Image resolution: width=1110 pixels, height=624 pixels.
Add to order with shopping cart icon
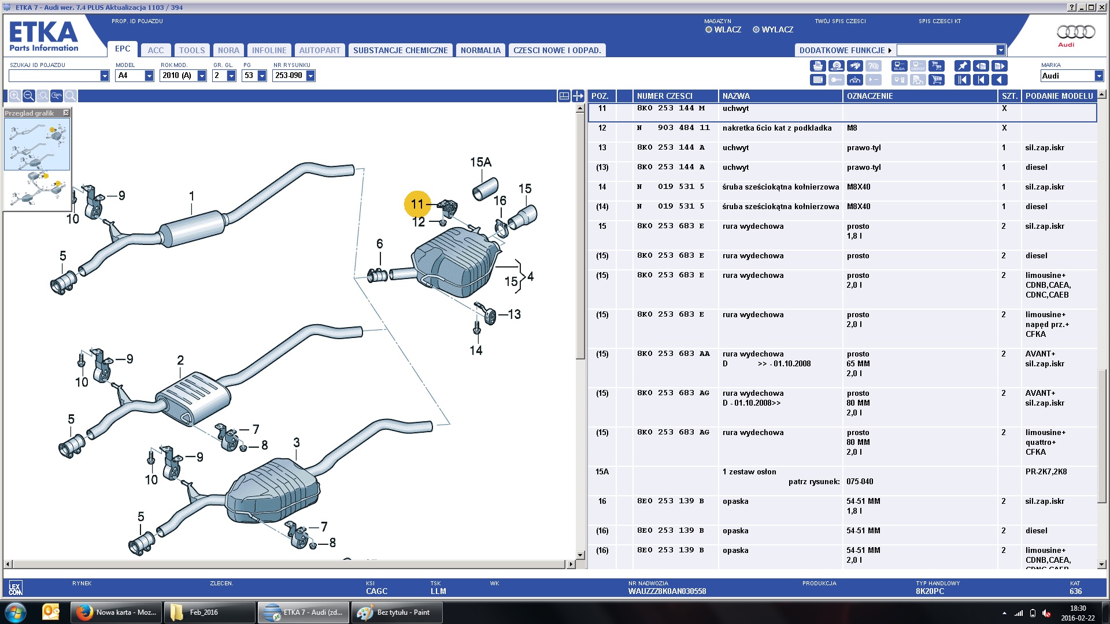tap(937, 80)
